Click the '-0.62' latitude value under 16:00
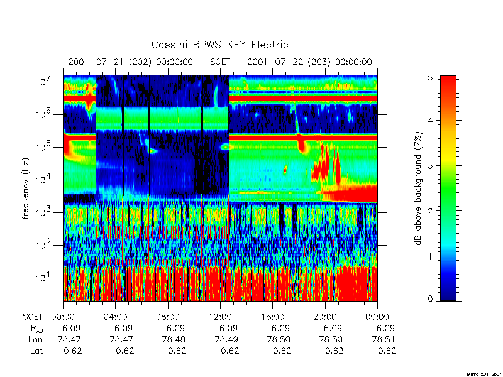Image resolution: width=503 pixels, height=377 pixels. (x=279, y=351)
